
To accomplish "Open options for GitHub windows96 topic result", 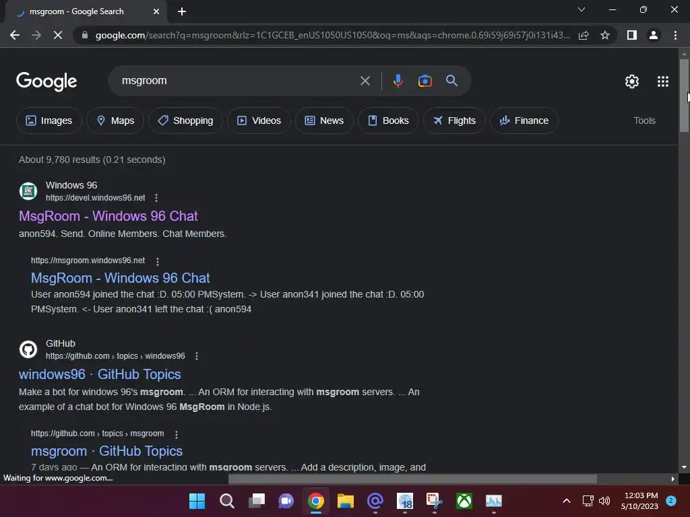I will [197, 356].
